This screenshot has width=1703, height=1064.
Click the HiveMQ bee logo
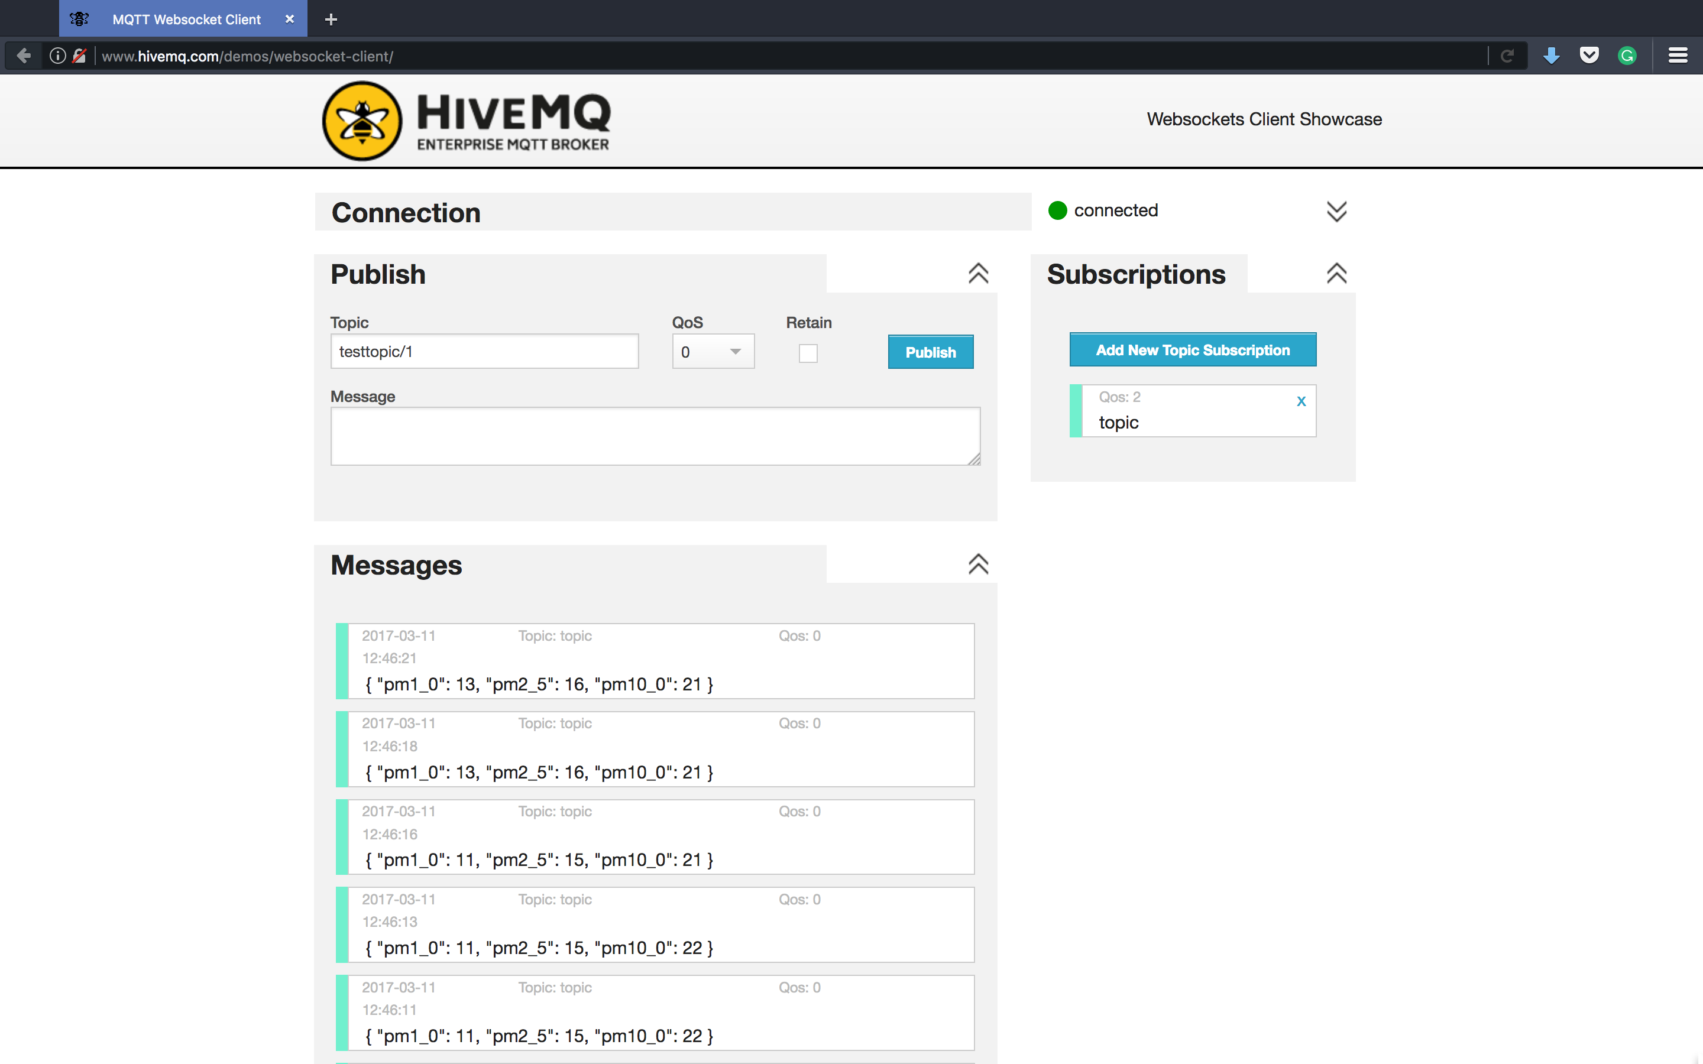pos(362,121)
